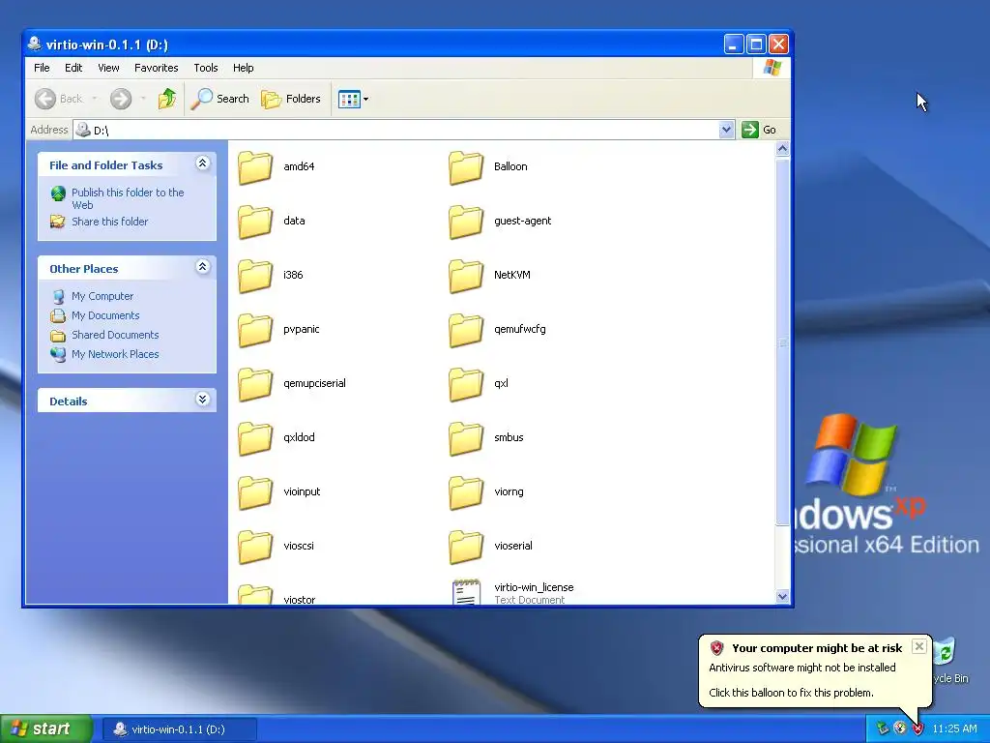Click the vertical scrollbar thumb
The width and height of the screenshot is (990, 743).
782,342
